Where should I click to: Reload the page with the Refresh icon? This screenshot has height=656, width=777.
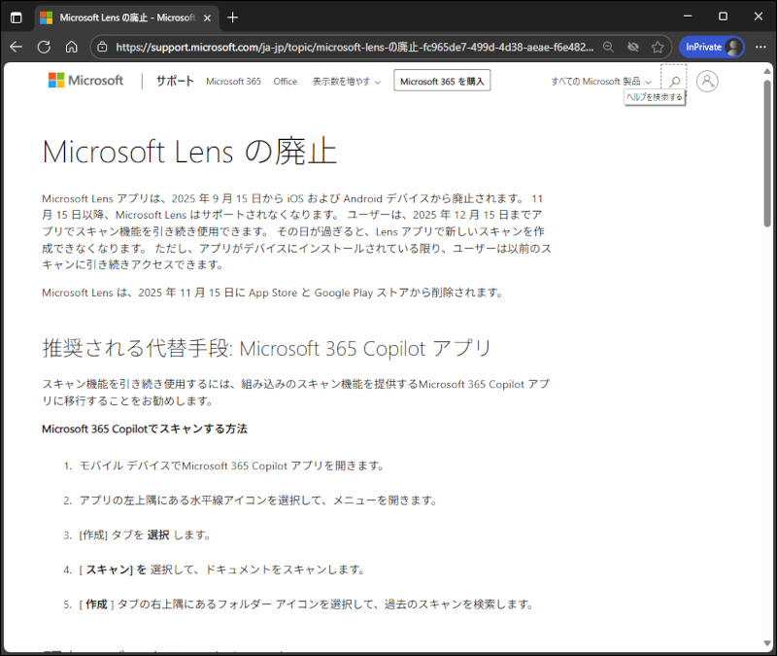[44, 47]
